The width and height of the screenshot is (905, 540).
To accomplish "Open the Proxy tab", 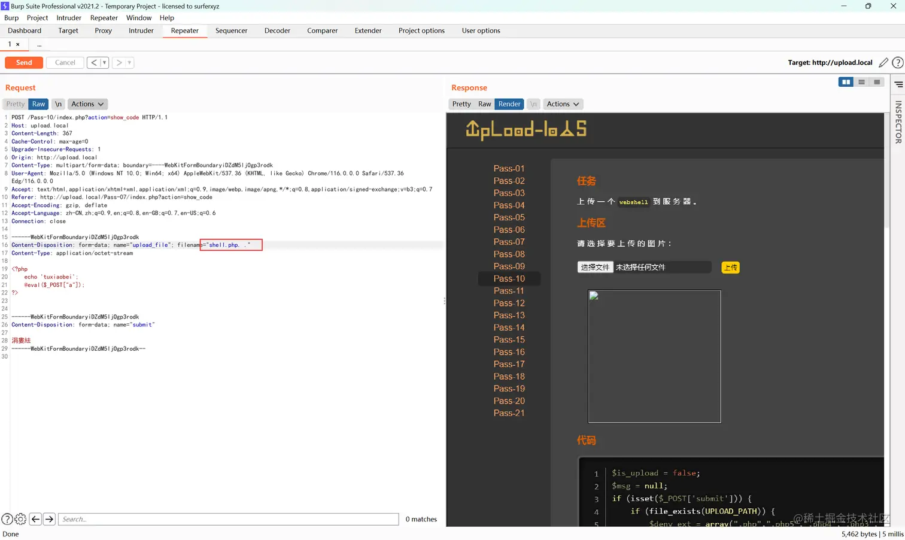I will (x=103, y=31).
